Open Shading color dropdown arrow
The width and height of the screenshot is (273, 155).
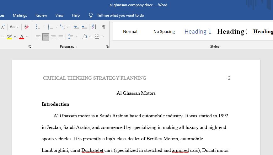(90, 37)
